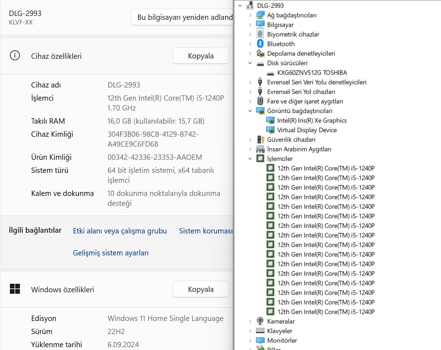The image size is (441, 350).
Task: Select the Intel(R) Iris(R) Xe Graphics label
Action: coord(312,120)
